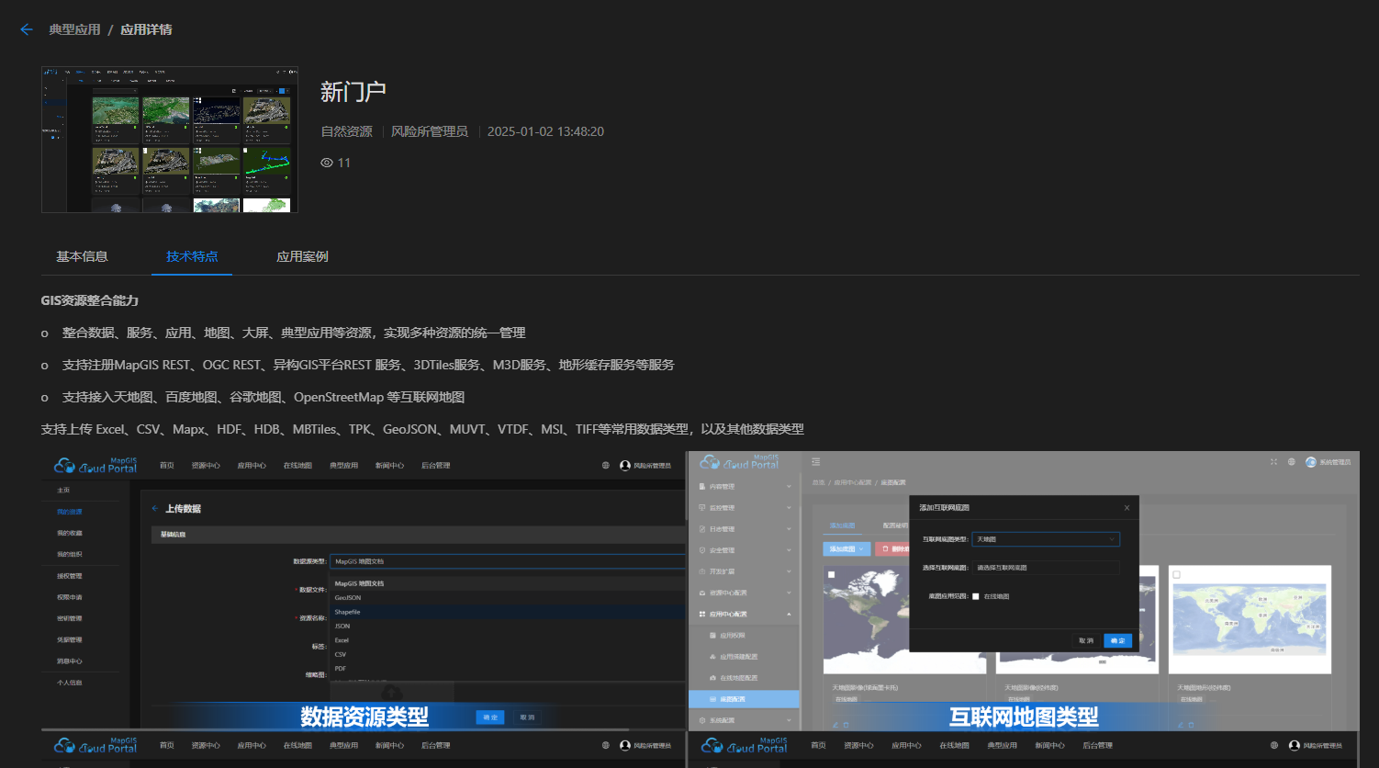Open the 互联网底图类型 dropdown showing 天地图
Image resolution: width=1379 pixels, height=768 pixels.
pos(1046,539)
